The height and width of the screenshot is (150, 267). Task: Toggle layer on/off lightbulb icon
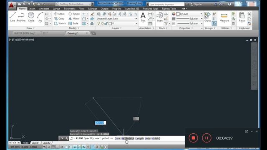click(98, 23)
